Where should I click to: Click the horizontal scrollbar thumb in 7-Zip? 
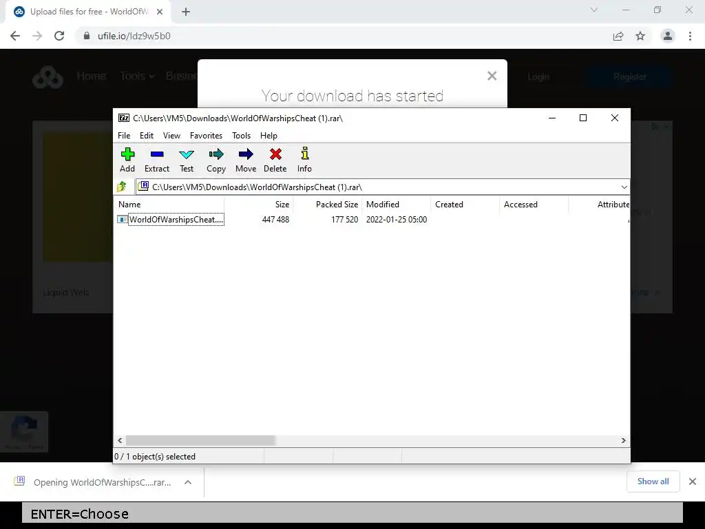(x=200, y=440)
